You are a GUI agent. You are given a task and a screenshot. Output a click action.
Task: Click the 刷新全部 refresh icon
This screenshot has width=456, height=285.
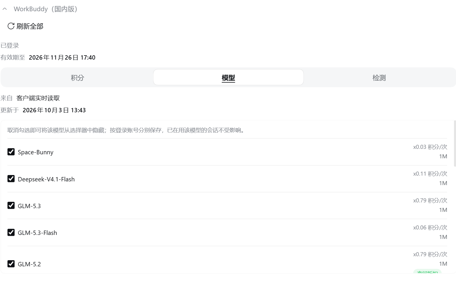coord(11,26)
